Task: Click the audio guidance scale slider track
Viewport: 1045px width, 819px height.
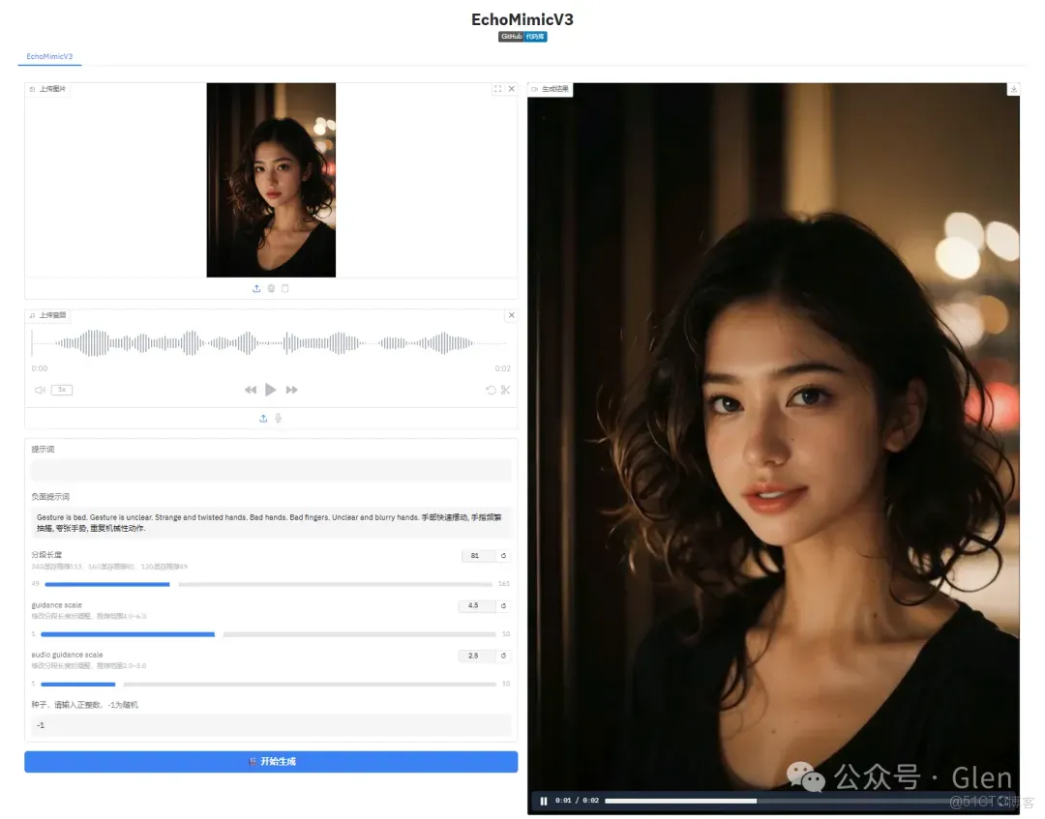Action: point(268,684)
